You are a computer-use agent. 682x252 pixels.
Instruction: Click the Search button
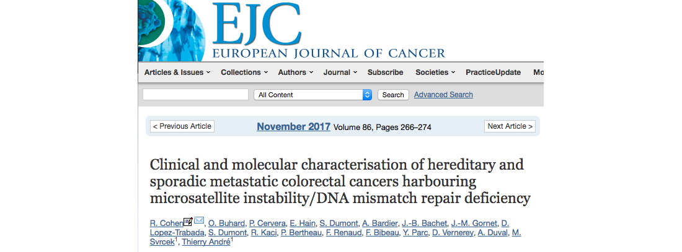coord(393,95)
